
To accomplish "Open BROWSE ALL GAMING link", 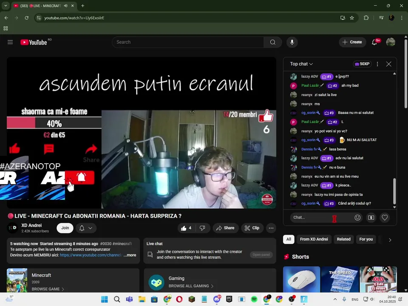I will [x=191, y=286].
